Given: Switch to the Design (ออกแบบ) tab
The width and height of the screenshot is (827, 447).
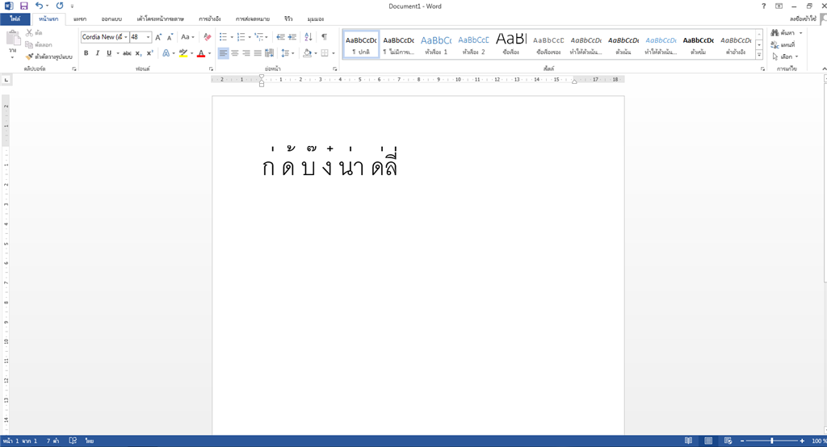Looking at the screenshot, I should (x=111, y=19).
